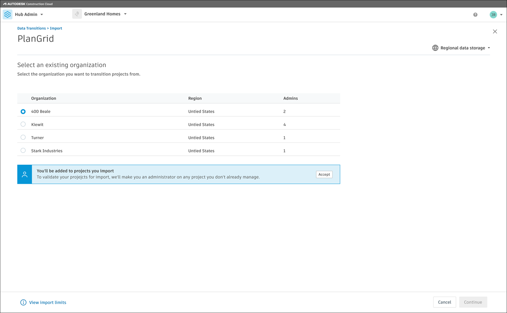This screenshot has width=507, height=313.
Task: Click the info icon beside View import limits
Action: [x=23, y=302]
